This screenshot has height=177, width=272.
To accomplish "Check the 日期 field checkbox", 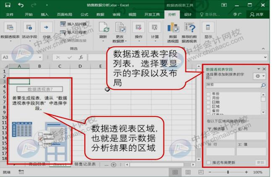I will point(208,102).
